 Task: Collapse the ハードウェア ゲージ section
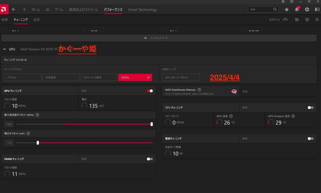pos(159,38)
